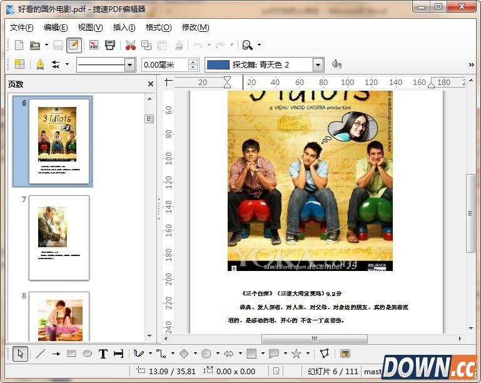Toggle the edit points tool
Image resolution: width=481 pixels, height=383 pixels.
click(x=324, y=354)
